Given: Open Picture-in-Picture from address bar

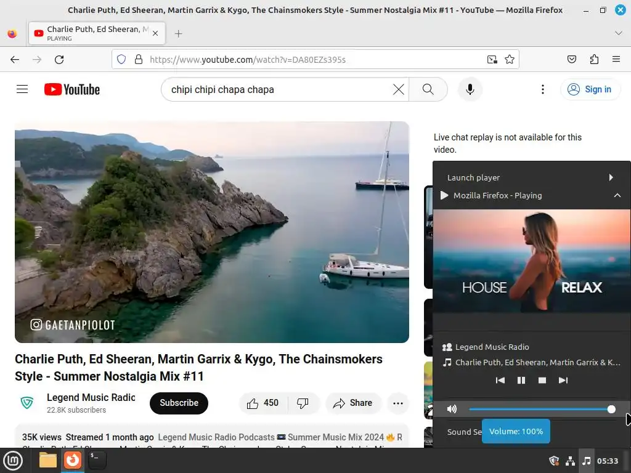Looking at the screenshot, I should [x=492, y=60].
